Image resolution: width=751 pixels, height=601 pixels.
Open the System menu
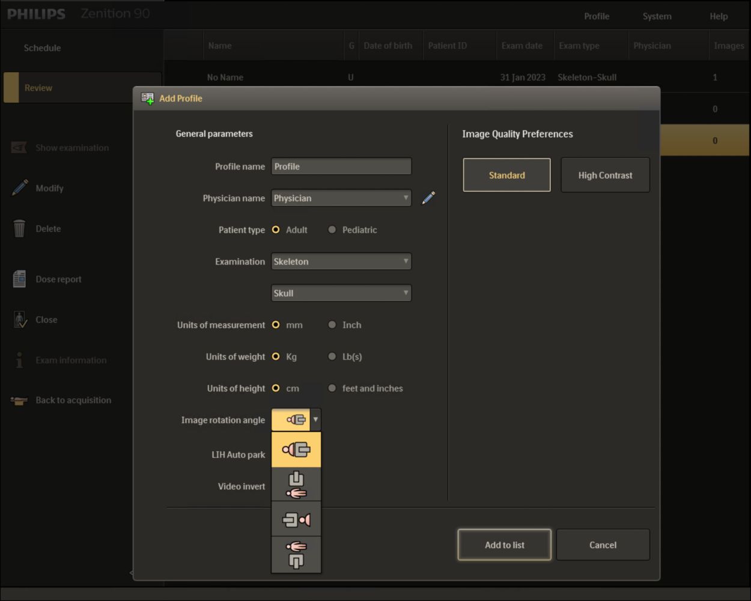click(x=657, y=16)
